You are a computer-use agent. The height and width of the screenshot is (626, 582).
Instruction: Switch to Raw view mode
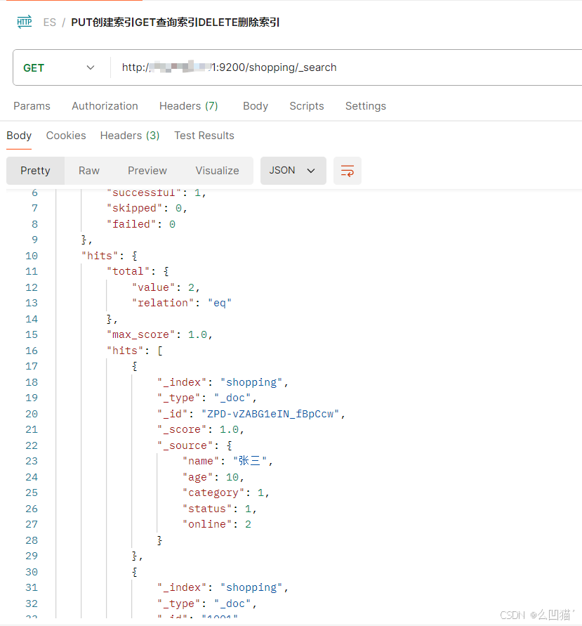[89, 171]
